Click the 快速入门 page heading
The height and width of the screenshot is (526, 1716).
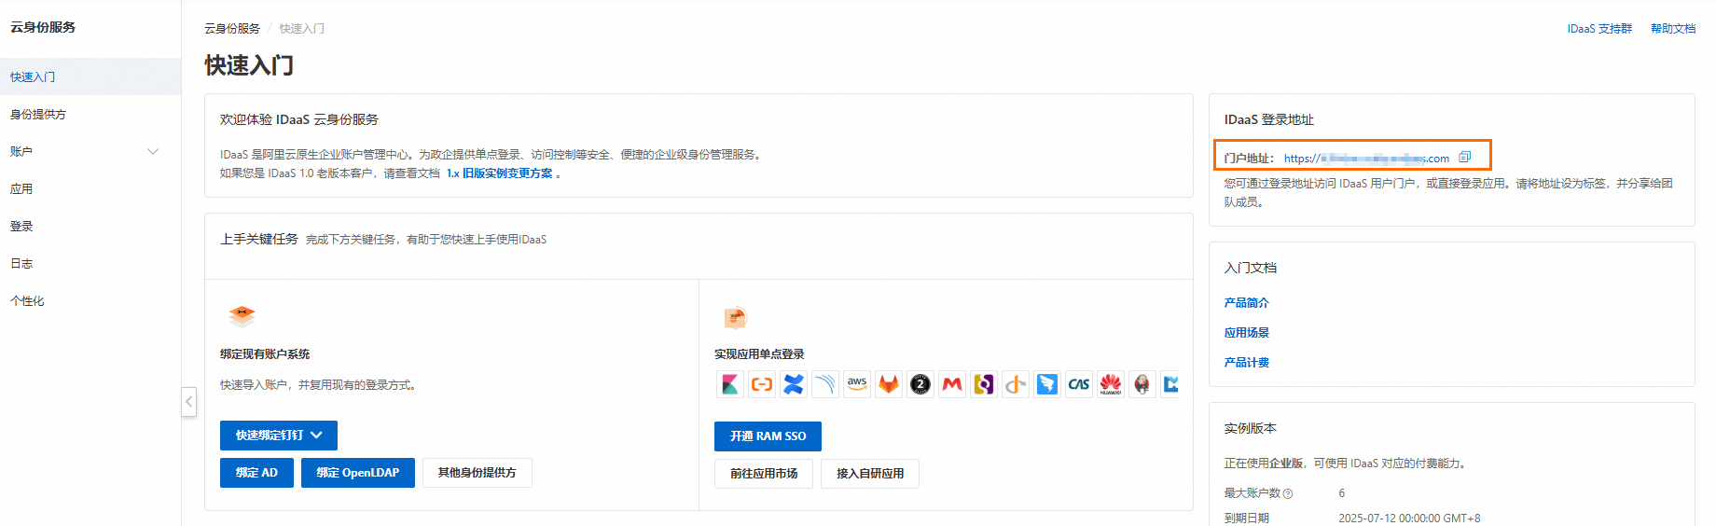click(x=249, y=65)
